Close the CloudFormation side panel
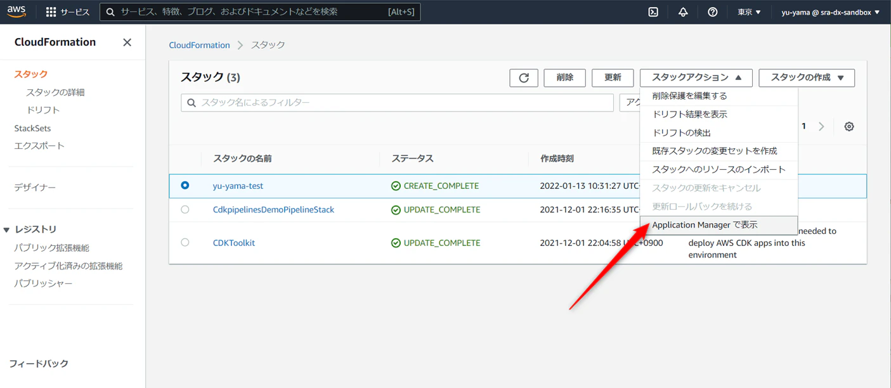891x388 pixels. click(127, 42)
